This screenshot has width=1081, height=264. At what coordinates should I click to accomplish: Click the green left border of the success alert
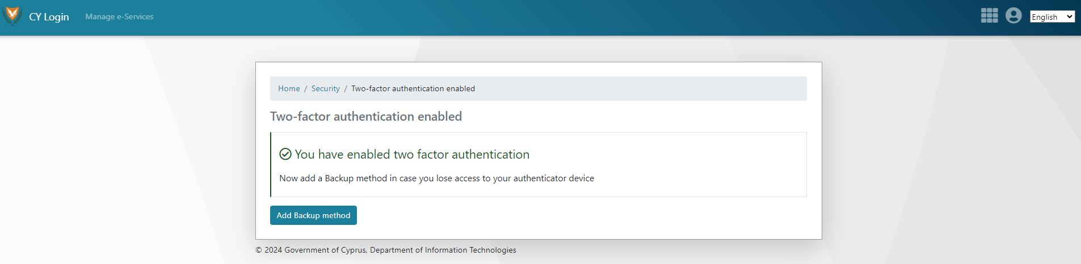pyautogui.click(x=271, y=164)
